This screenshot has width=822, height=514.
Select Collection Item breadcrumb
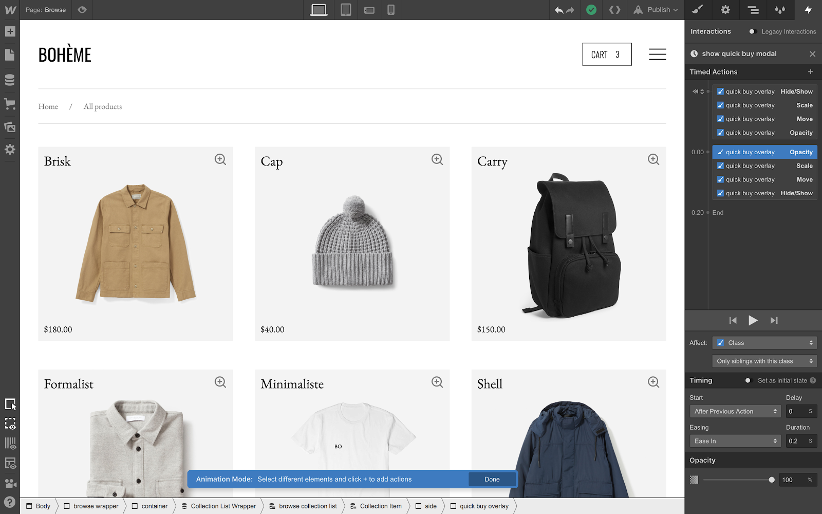coord(376,506)
